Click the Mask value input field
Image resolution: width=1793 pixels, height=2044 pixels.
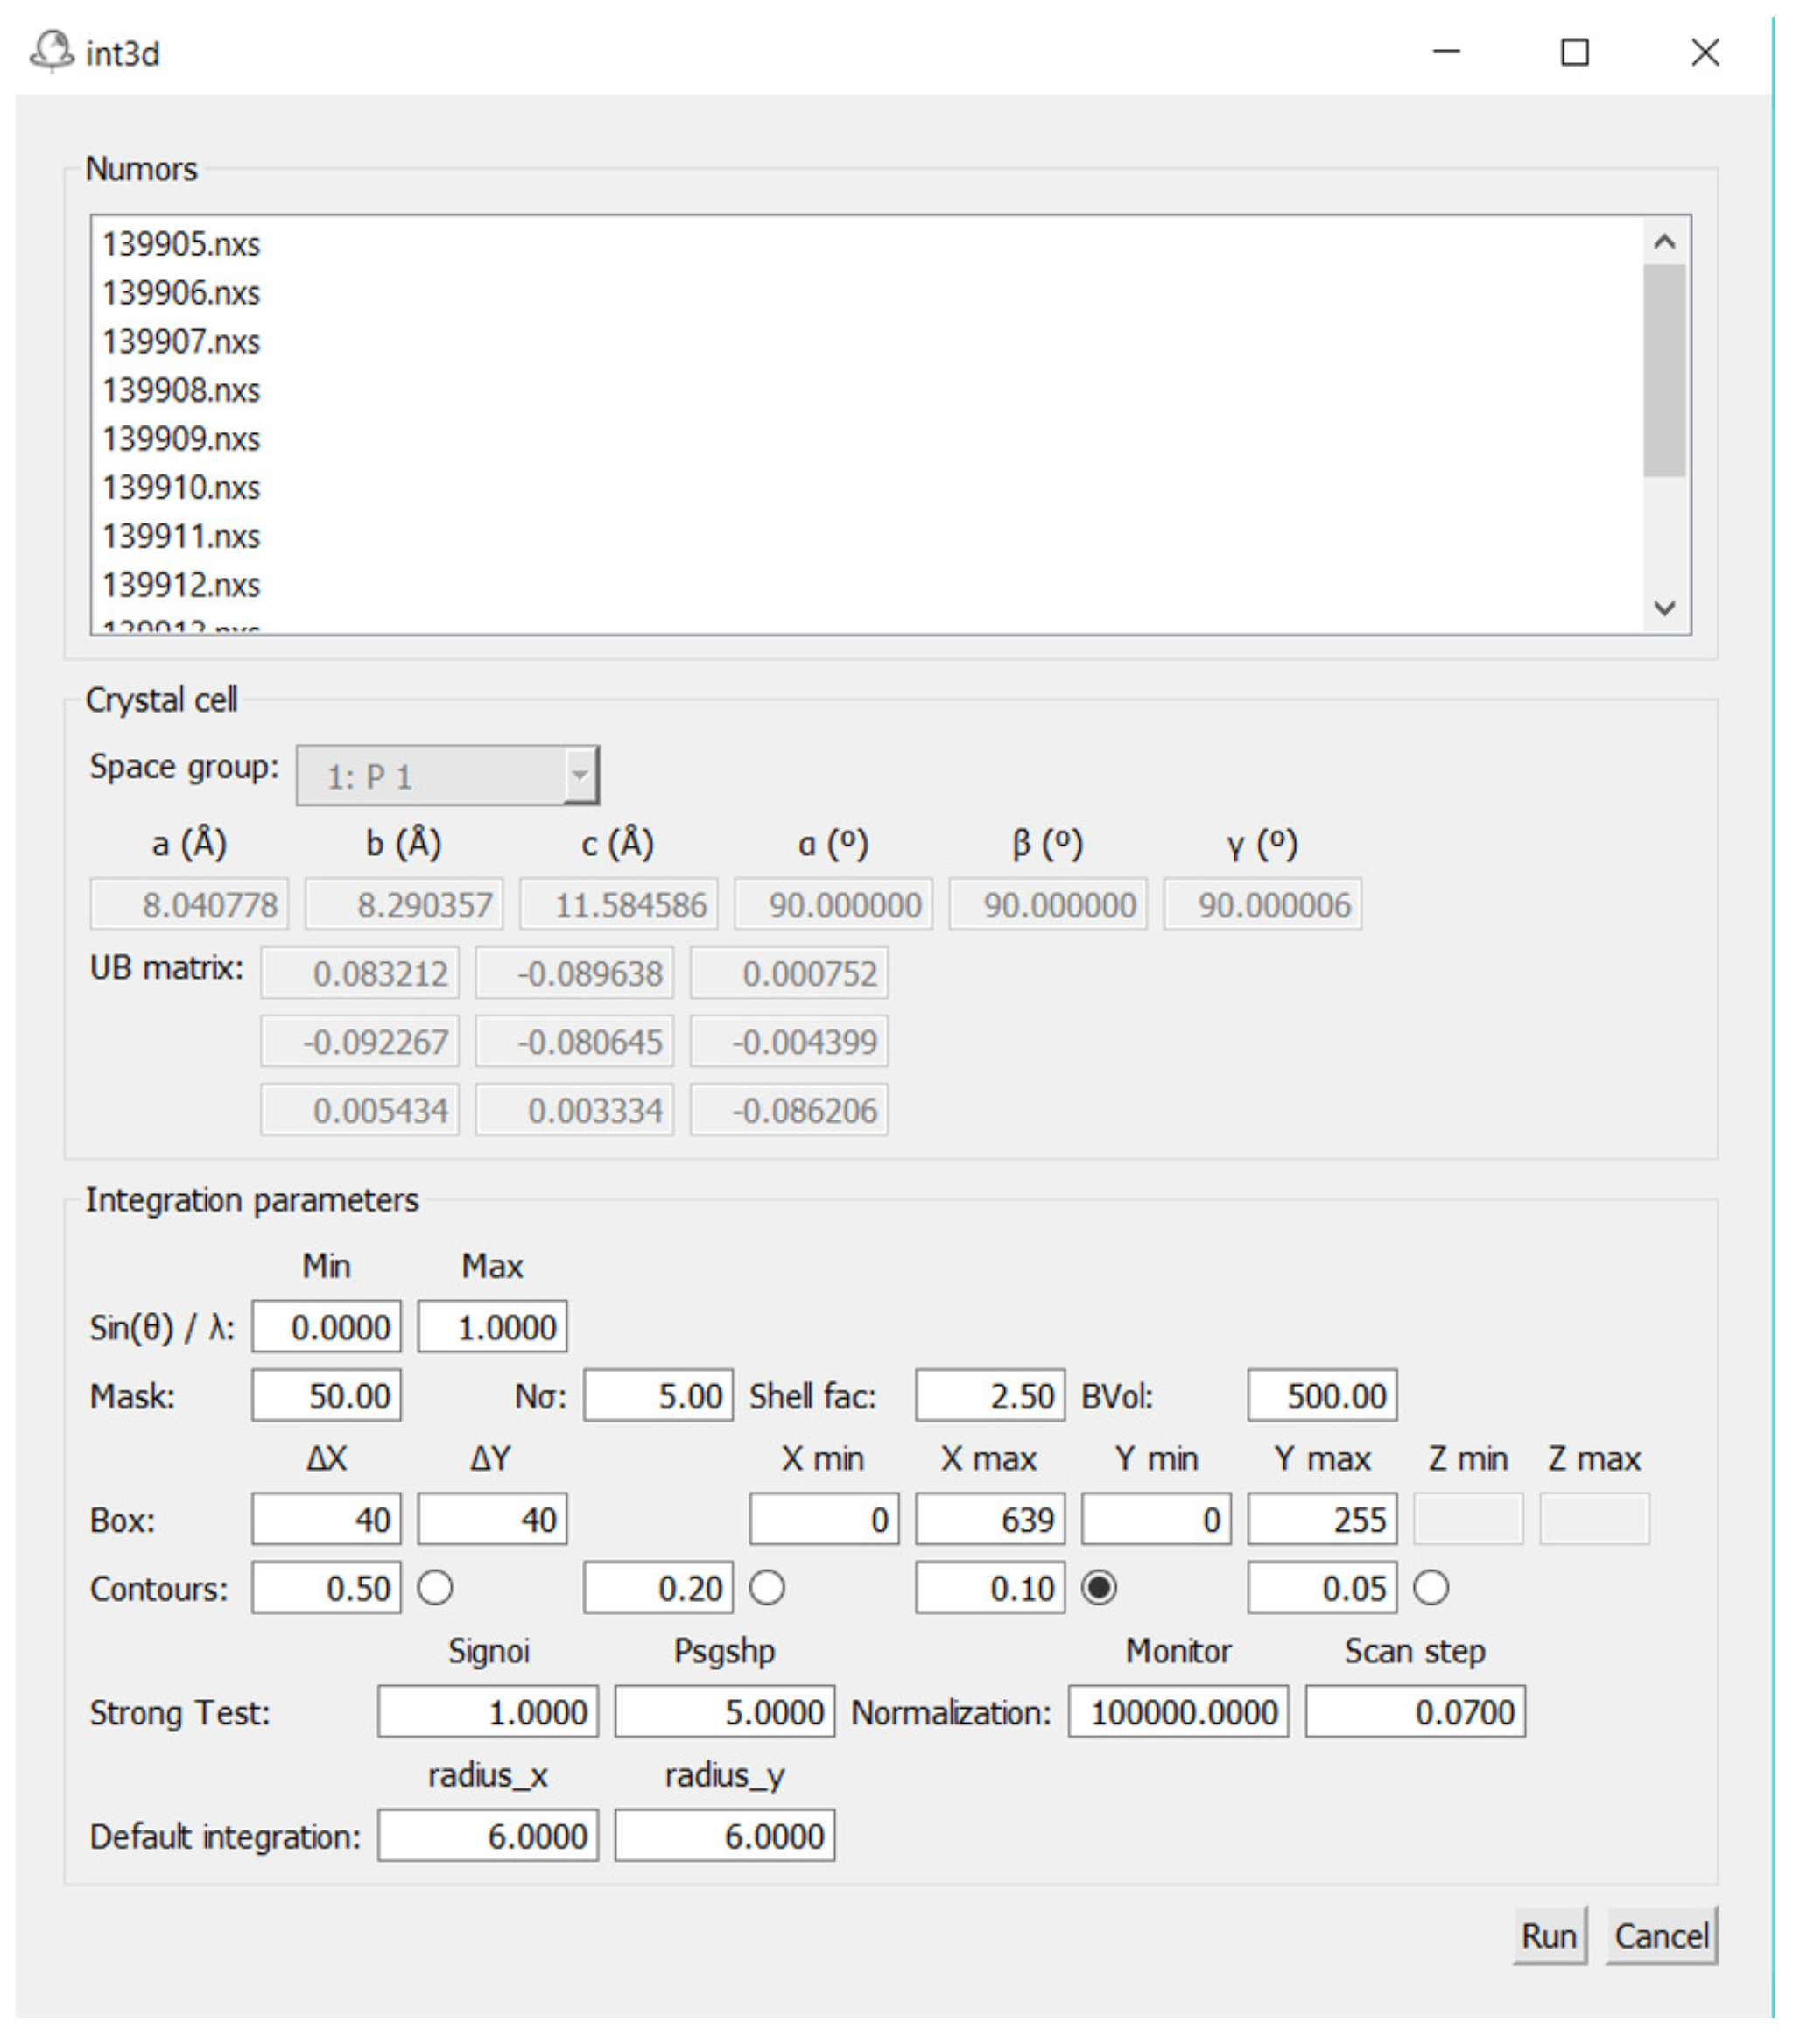[327, 1395]
